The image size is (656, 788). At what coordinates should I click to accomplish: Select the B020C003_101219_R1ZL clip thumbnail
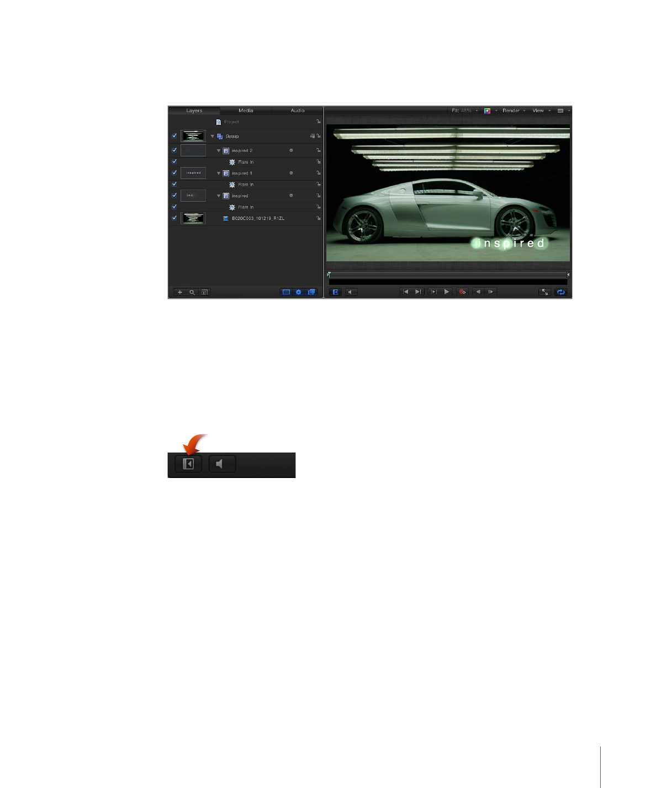tap(193, 218)
